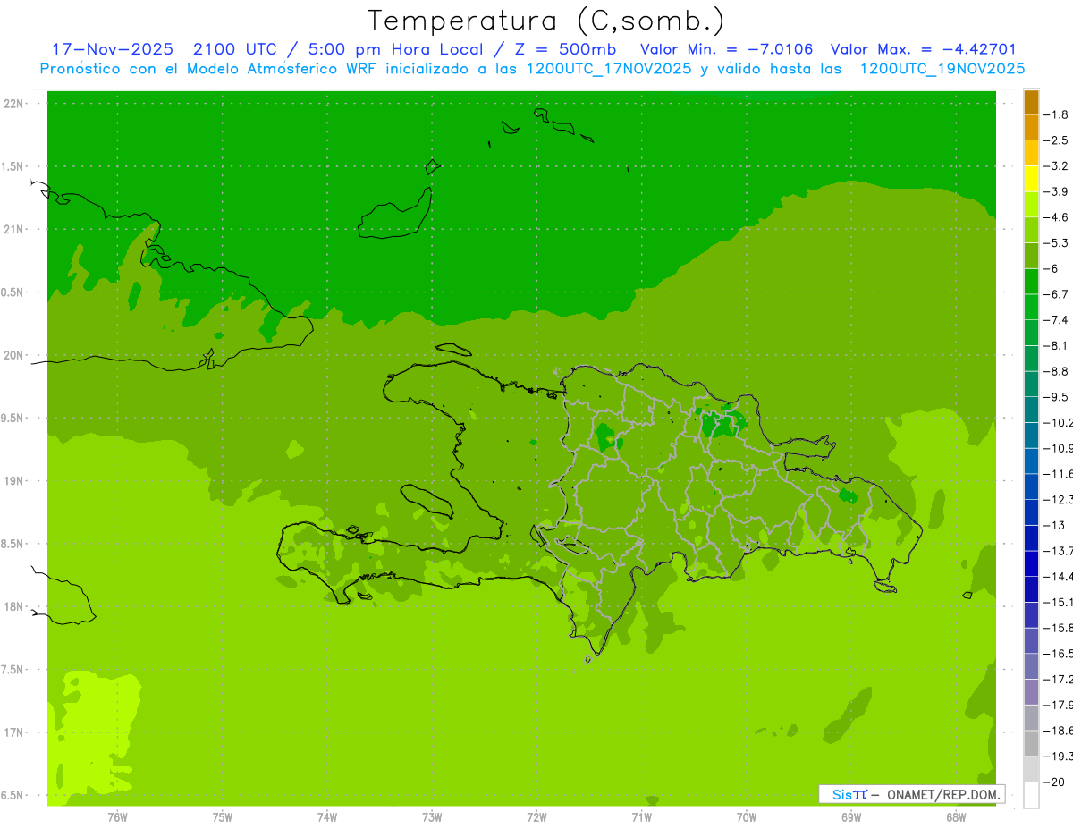Click the '-7.4' color bar label
The image size is (1073, 829).
[x=1056, y=320]
